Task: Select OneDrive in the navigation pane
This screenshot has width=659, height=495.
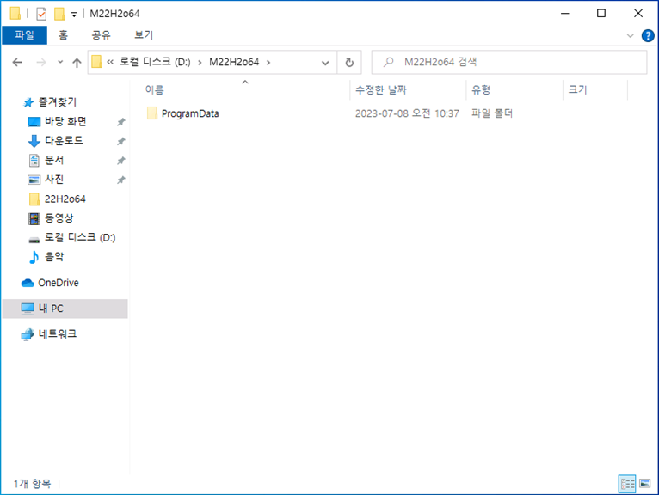Action: (58, 283)
